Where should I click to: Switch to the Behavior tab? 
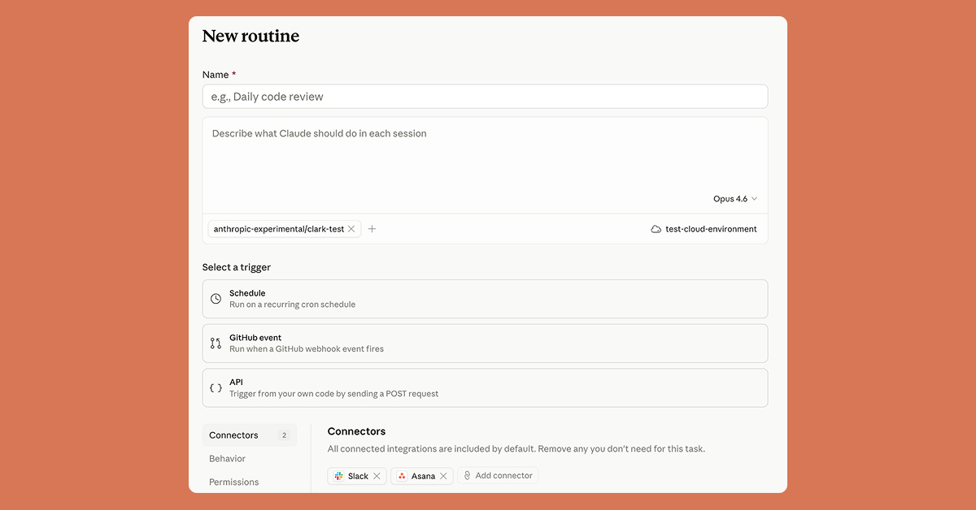pos(226,458)
